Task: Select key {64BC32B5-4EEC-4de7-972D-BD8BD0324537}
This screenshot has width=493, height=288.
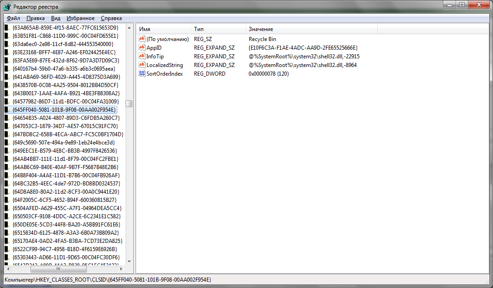Action: click(x=66, y=183)
